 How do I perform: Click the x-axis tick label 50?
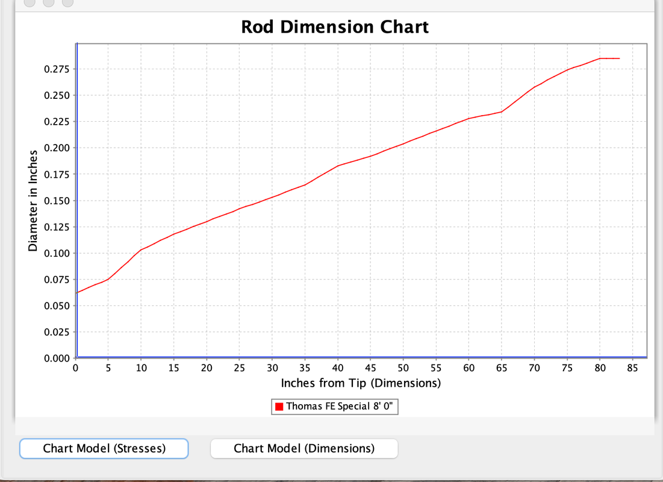(403, 368)
